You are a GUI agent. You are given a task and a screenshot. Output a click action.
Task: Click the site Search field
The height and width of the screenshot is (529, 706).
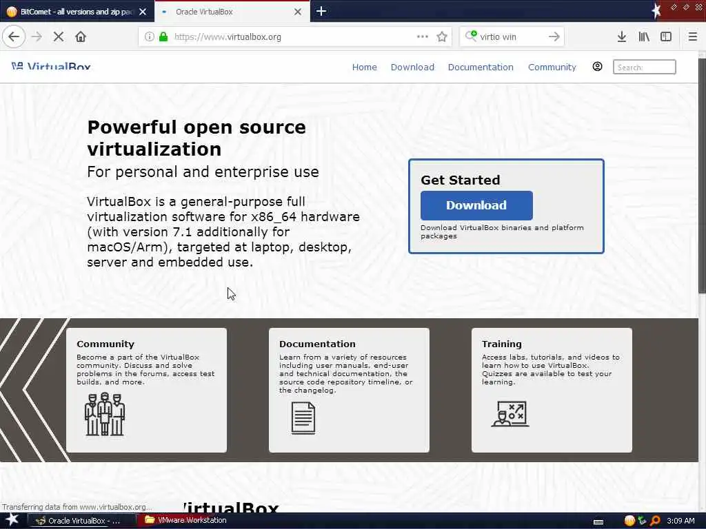coord(645,67)
